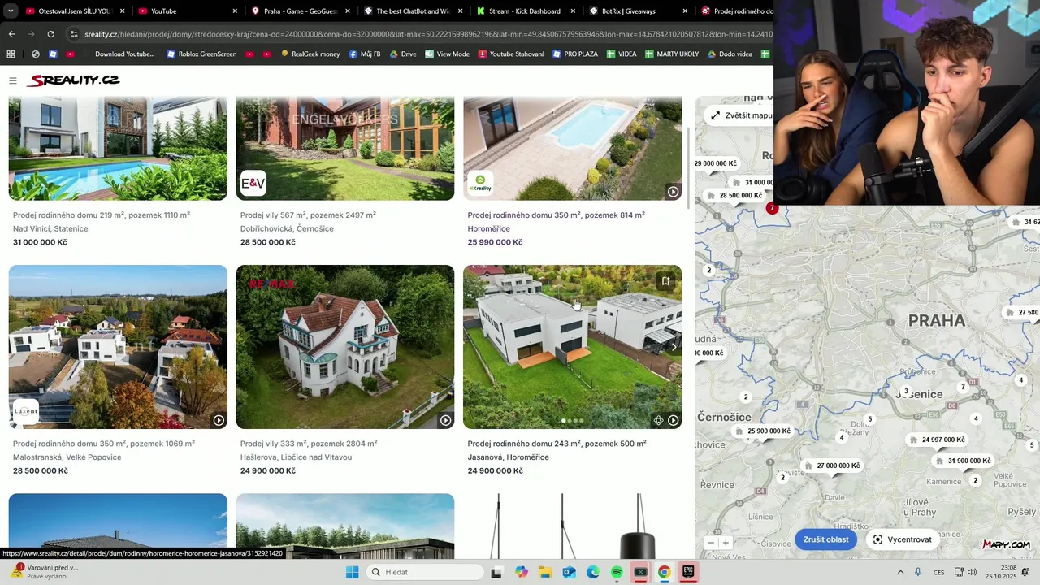This screenshot has width=1040, height=585.
Task: Click the Zrušit oblast button
Action: [x=825, y=539]
